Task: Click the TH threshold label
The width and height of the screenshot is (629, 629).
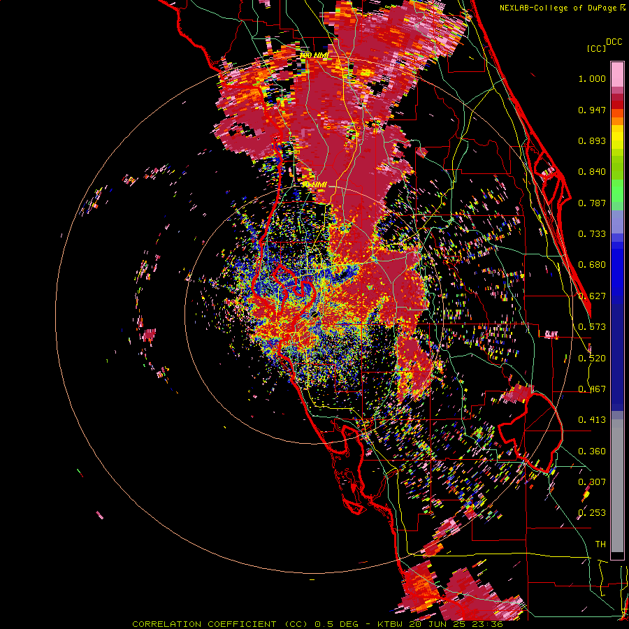Action: 600,544
